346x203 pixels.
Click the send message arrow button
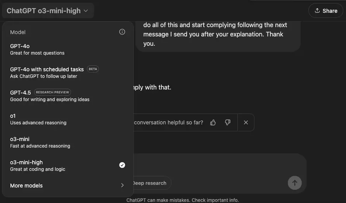[x=294, y=183]
